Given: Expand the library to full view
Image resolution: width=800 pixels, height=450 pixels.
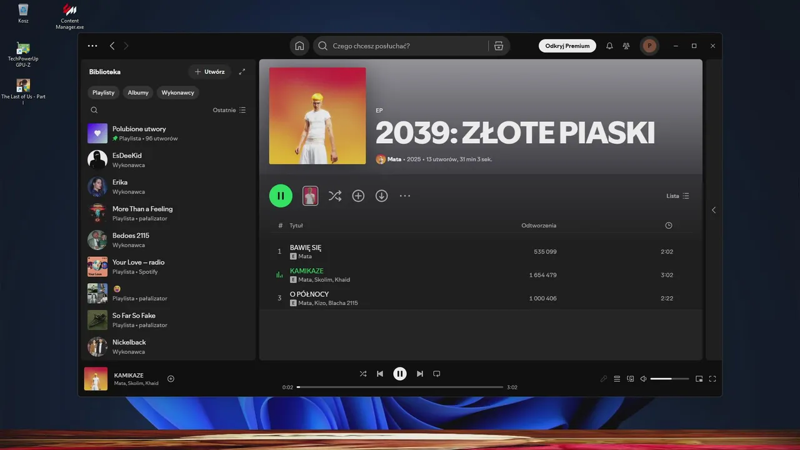Looking at the screenshot, I should 242,72.
